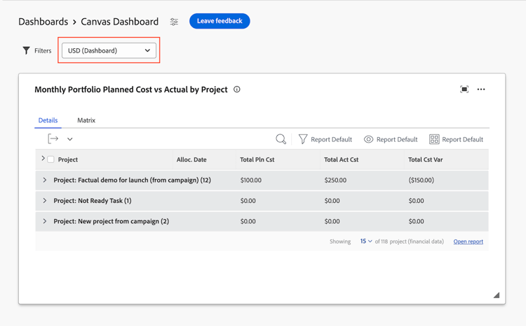Image resolution: width=526 pixels, height=326 pixels.
Task: Expand the Factual demo for launch row
Action: (x=45, y=180)
